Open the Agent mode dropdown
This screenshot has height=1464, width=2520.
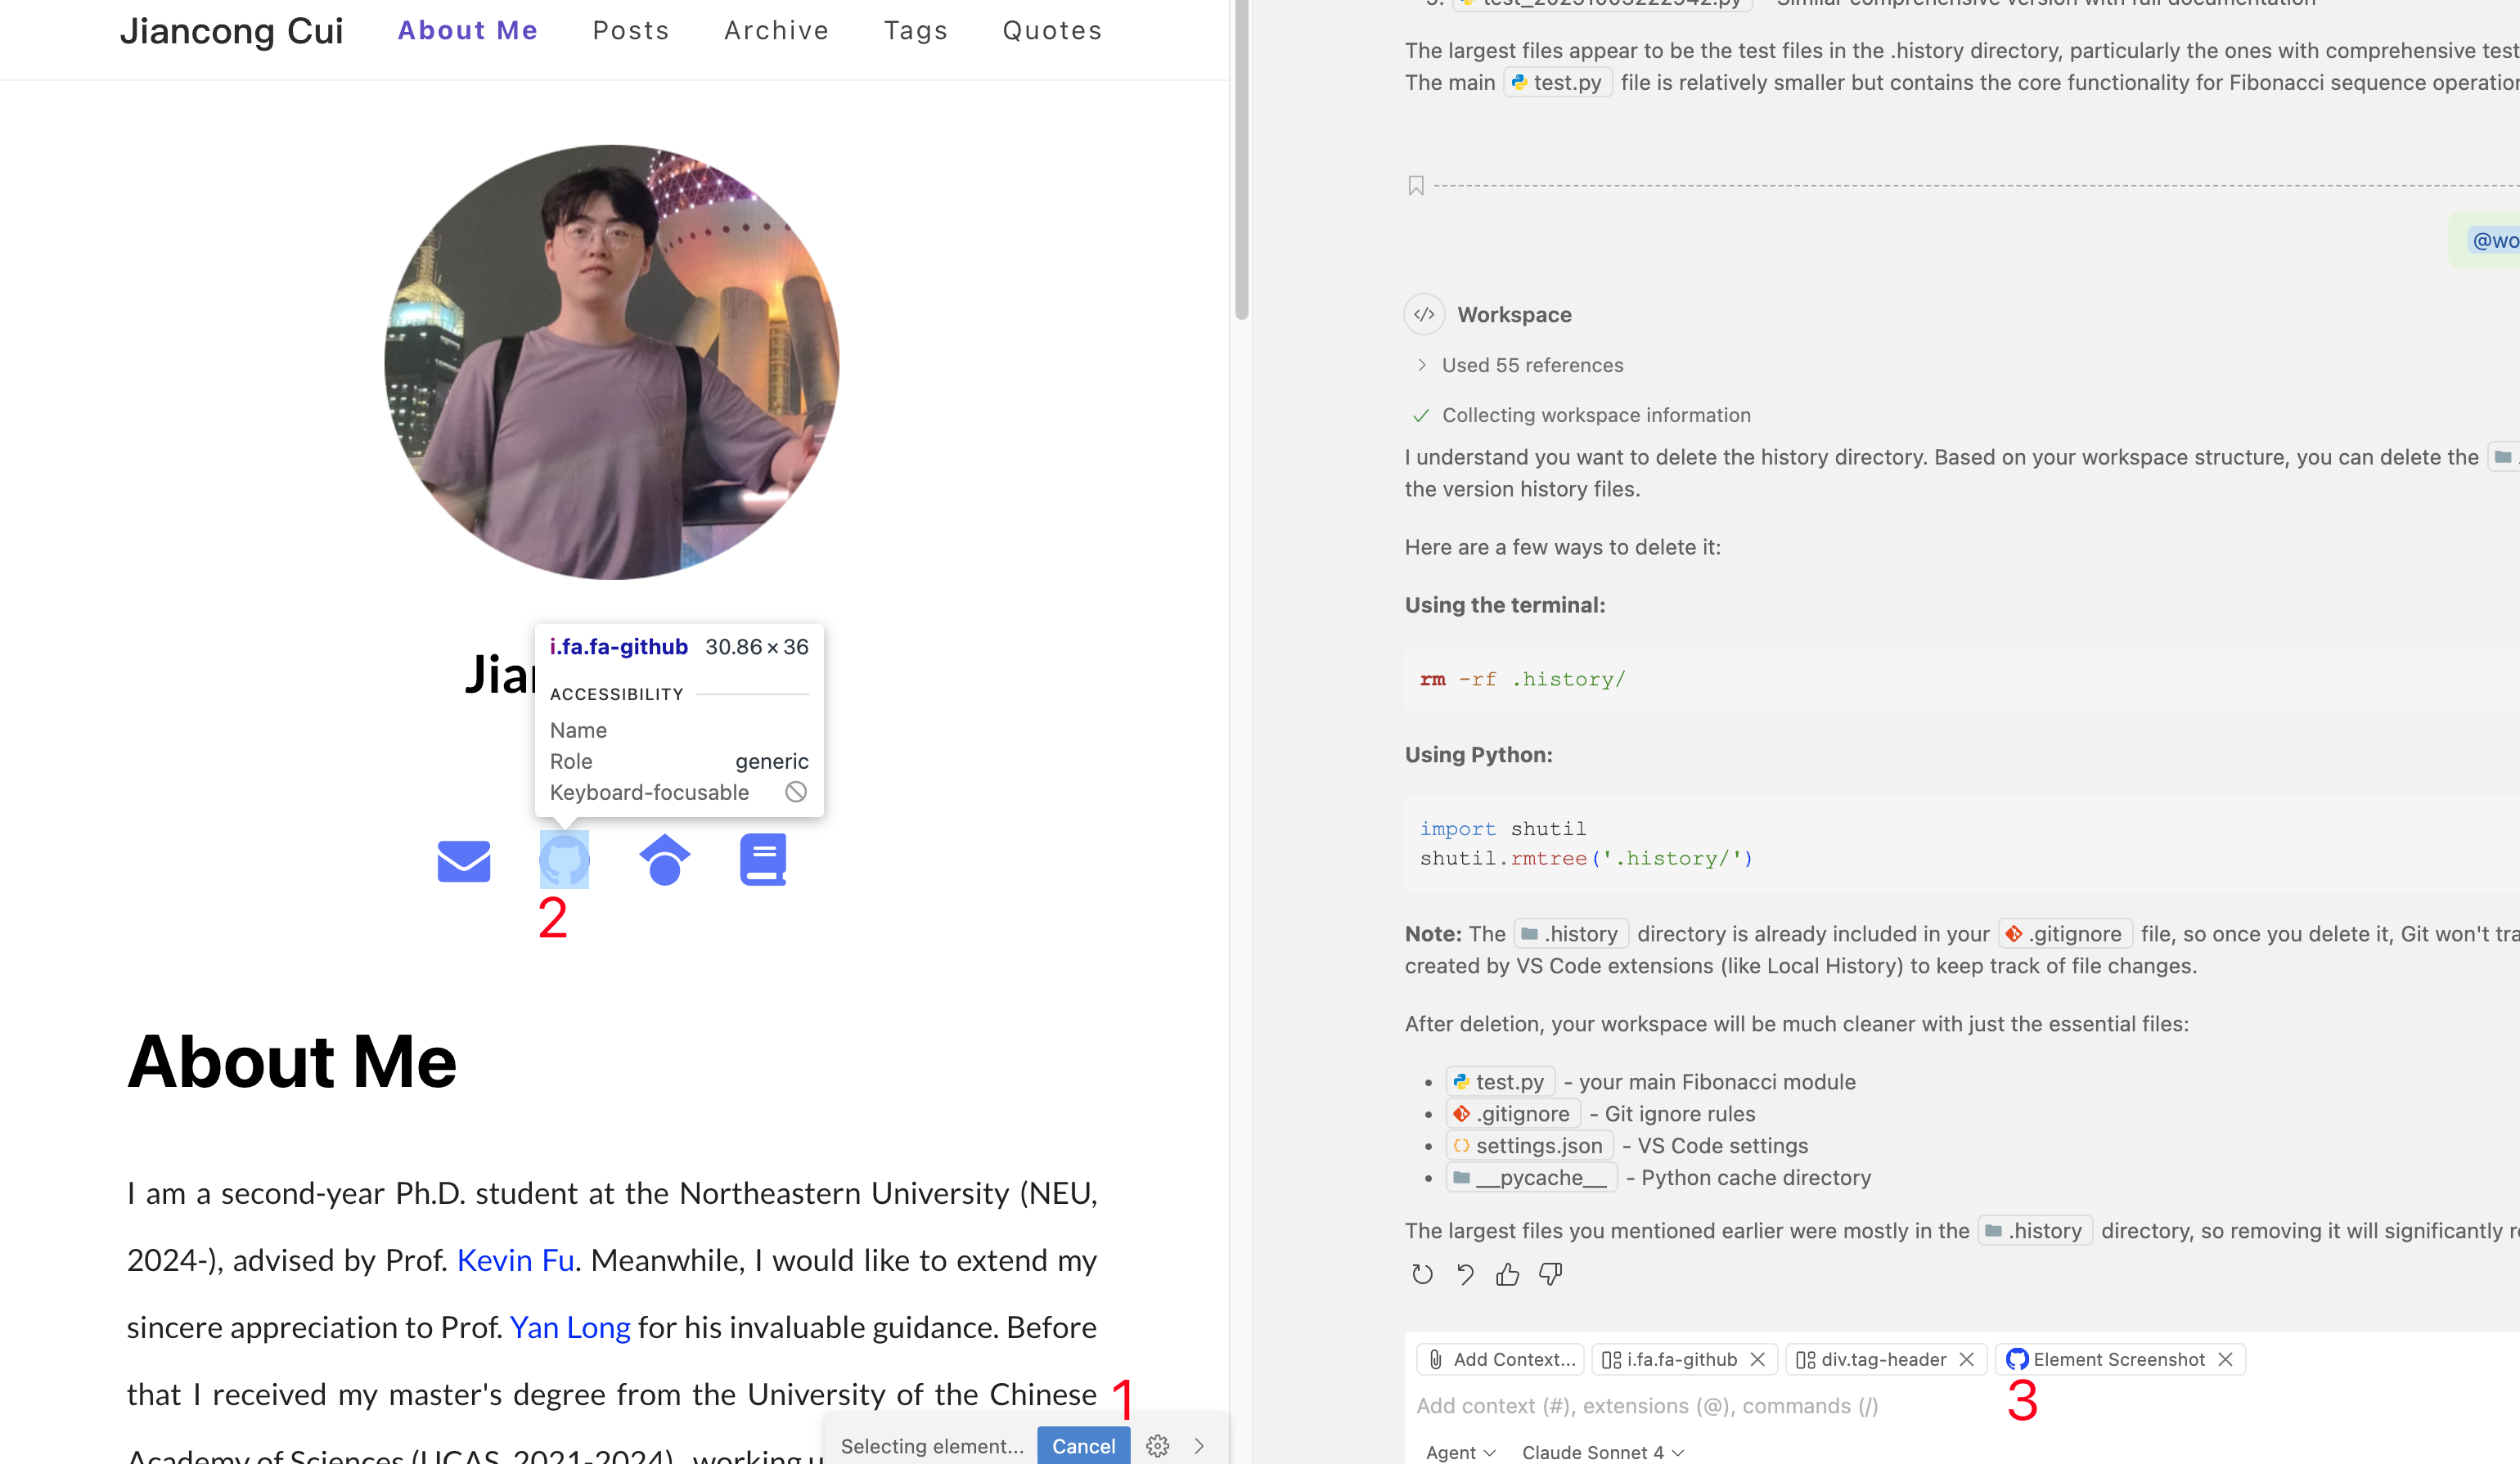pos(1460,1452)
